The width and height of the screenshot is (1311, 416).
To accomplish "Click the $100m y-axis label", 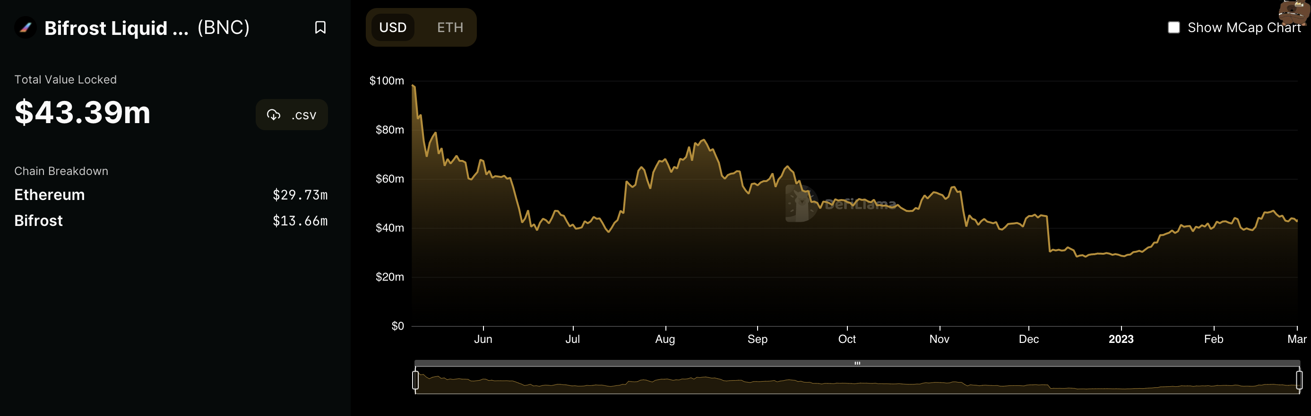I will (x=387, y=81).
